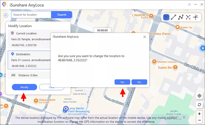This screenshot has height=125, width=205.
Task: Select the teleport mode pin icon
Action: tap(166, 17)
